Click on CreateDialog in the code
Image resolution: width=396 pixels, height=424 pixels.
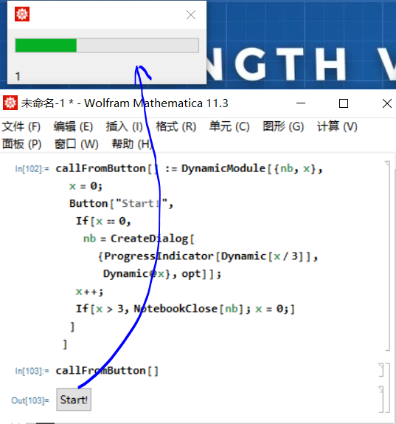pos(149,239)
